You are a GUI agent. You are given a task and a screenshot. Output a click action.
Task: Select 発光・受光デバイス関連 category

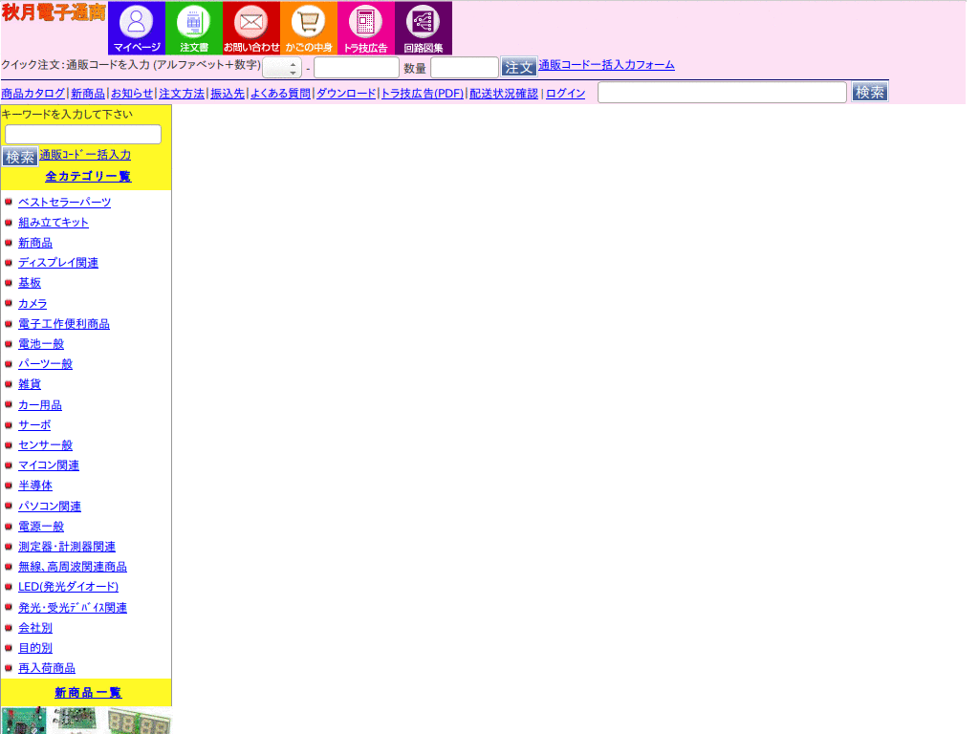pyautogui.click(x=73, y=607)
